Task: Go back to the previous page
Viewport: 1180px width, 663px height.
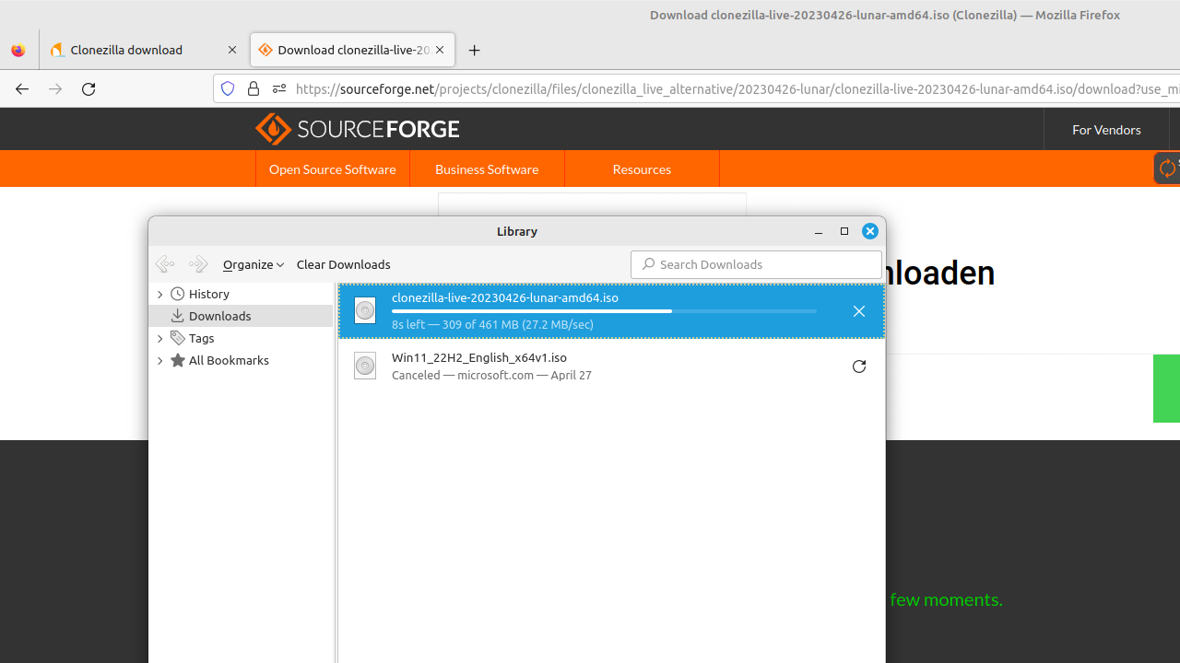Action: (x=22, y=89)
